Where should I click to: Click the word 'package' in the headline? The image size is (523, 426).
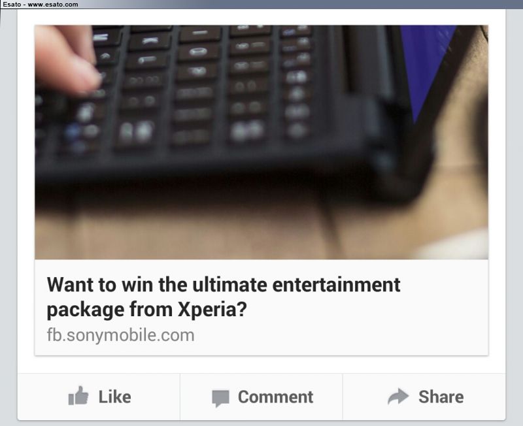tap(86, 310)
